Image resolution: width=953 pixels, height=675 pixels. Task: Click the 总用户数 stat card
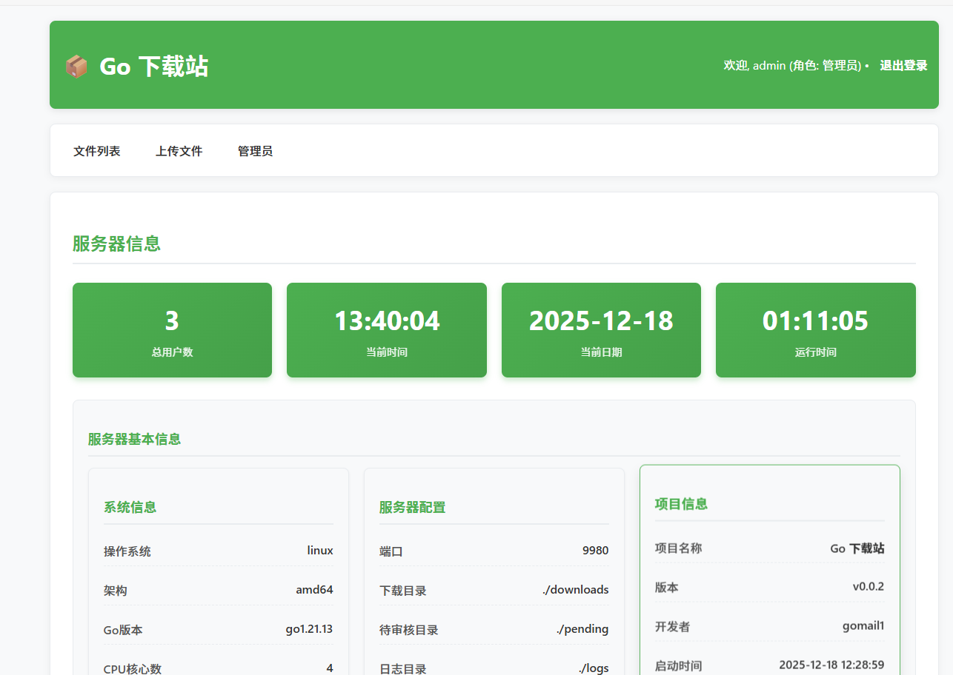click(x=172, y=330)
